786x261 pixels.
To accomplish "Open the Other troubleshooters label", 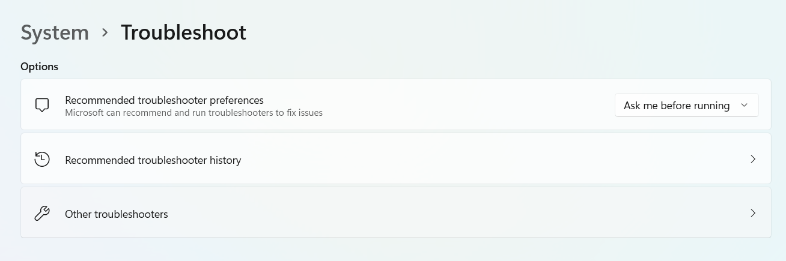I will pyautogui.click(x=116, y=214).
